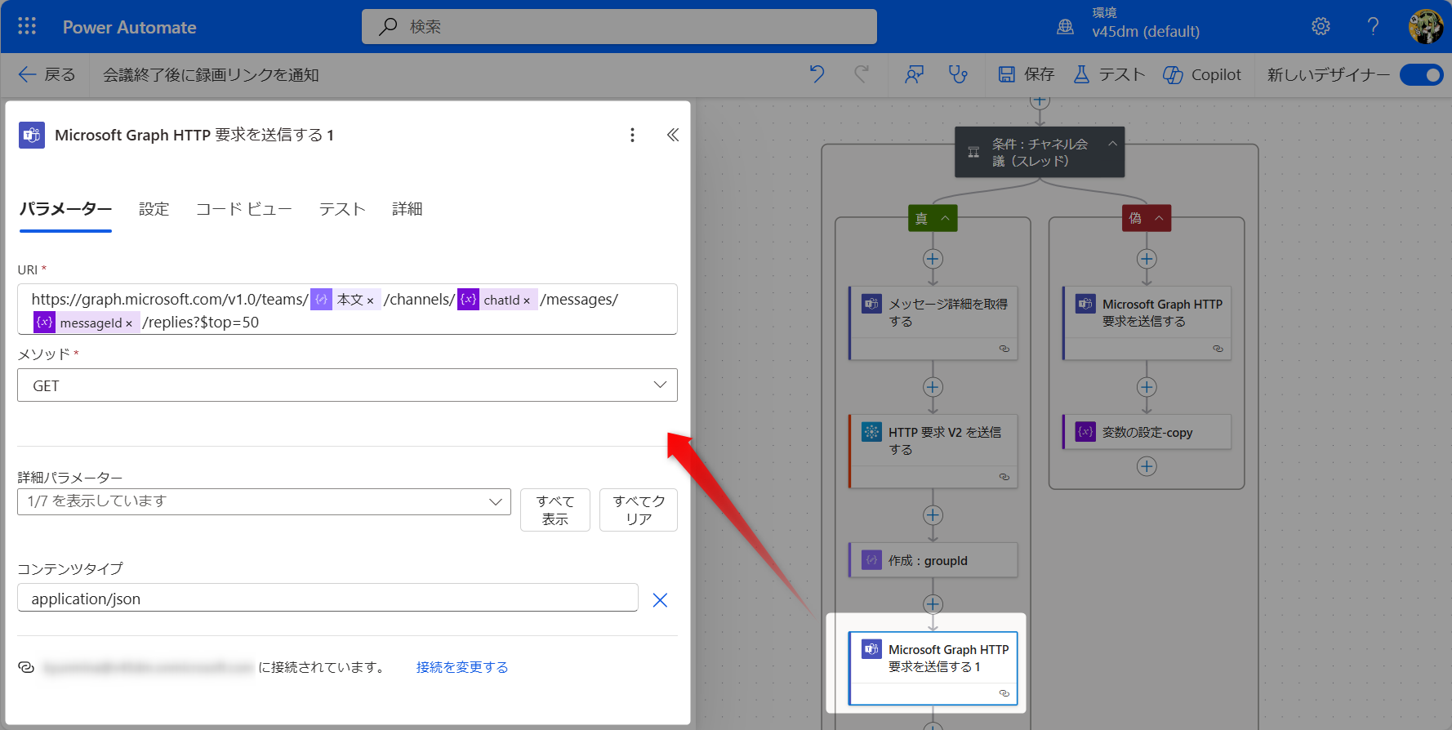Screen dimensions: 1452x730
Task: Collapse the 条件 : チャネル会議 condition
Action: pos(1112,144)
